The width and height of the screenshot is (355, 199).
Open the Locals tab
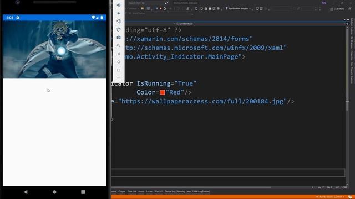point(149,192)
